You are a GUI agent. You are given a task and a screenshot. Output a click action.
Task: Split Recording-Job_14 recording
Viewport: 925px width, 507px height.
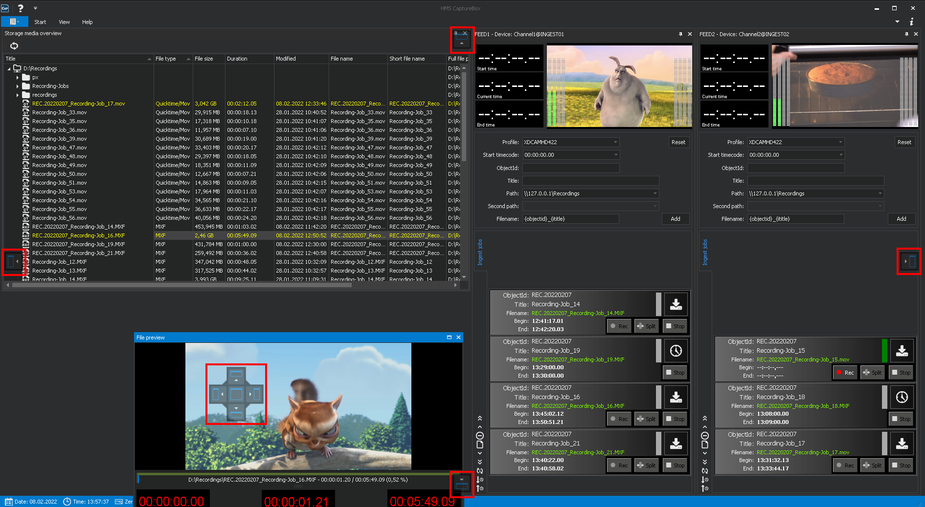coord(647,326)
